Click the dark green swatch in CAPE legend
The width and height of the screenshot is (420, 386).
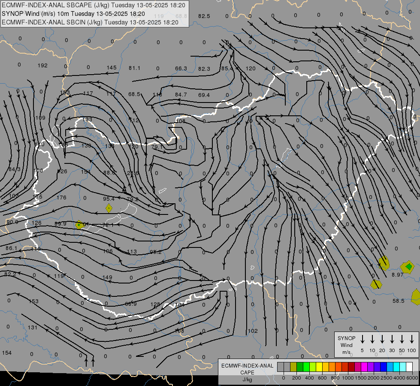pyautogui.click(x=300, y=367)
